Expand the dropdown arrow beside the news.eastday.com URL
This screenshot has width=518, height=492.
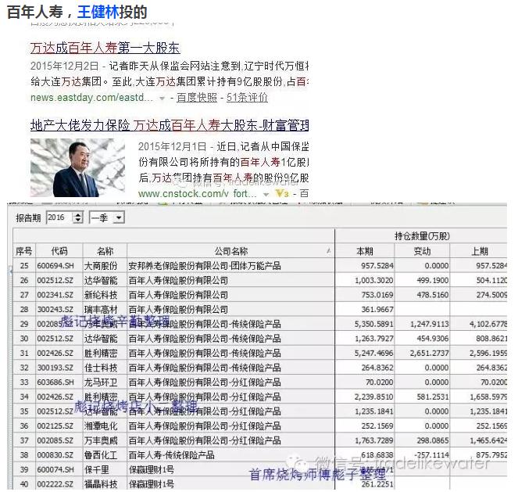point(162,99)
